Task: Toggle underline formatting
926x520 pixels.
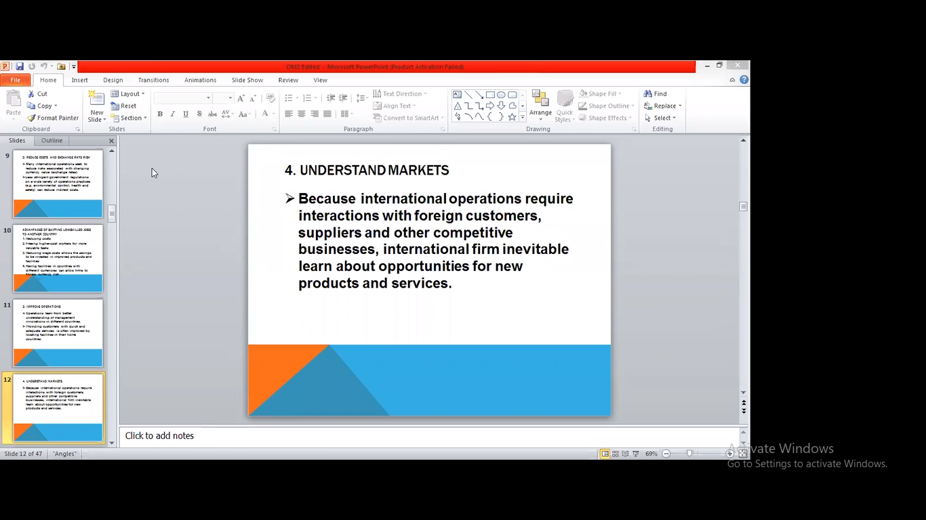Action: 186,114
